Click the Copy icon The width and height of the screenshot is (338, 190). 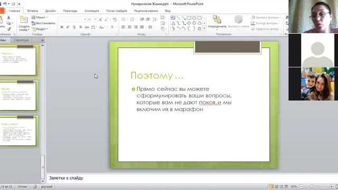[8, 23]
